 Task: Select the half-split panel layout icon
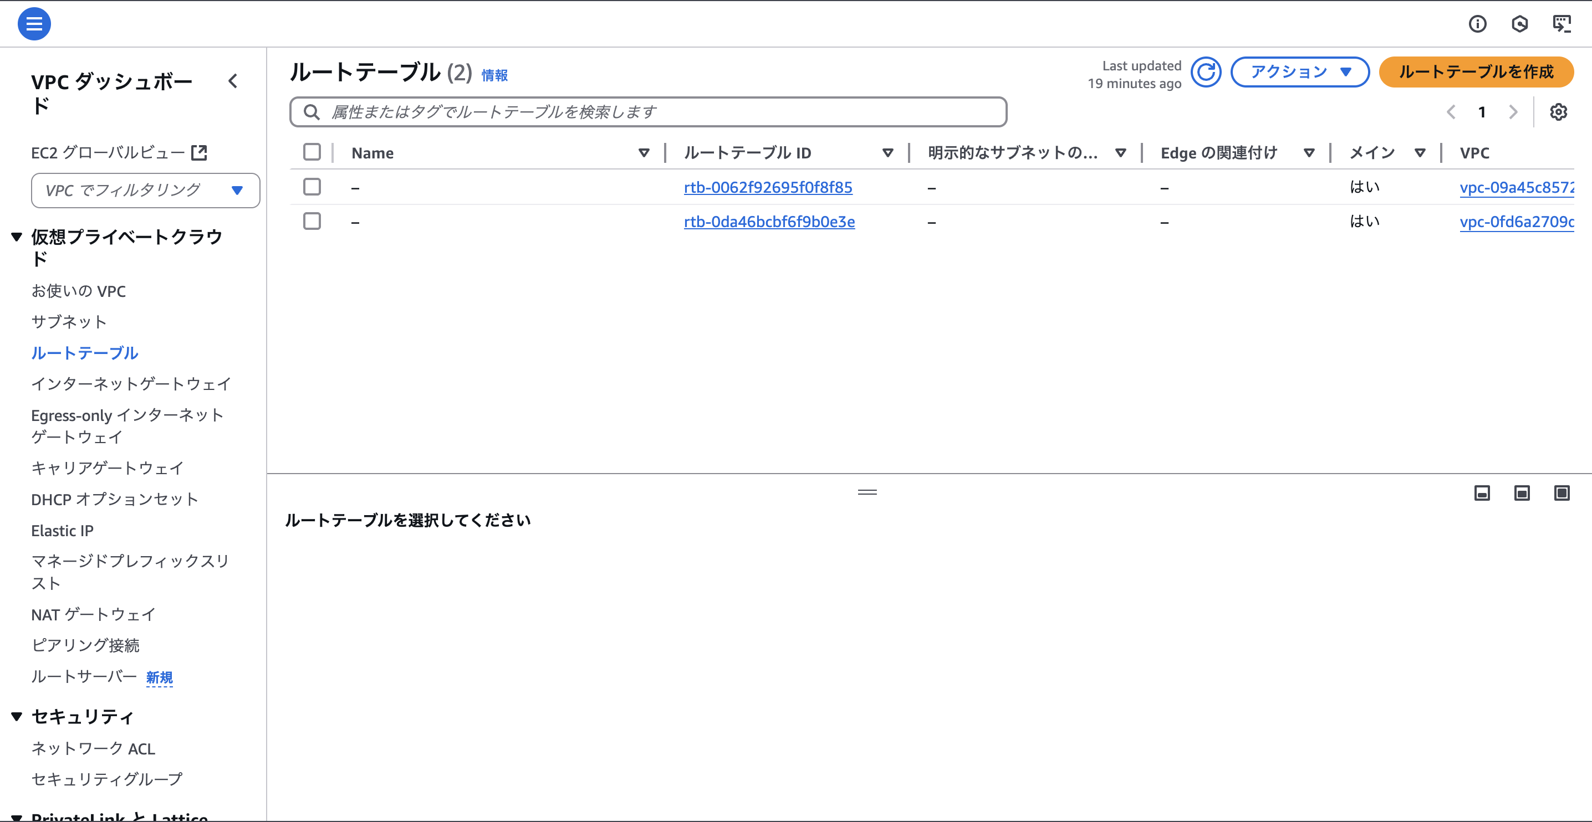(x=1522, y=493)
